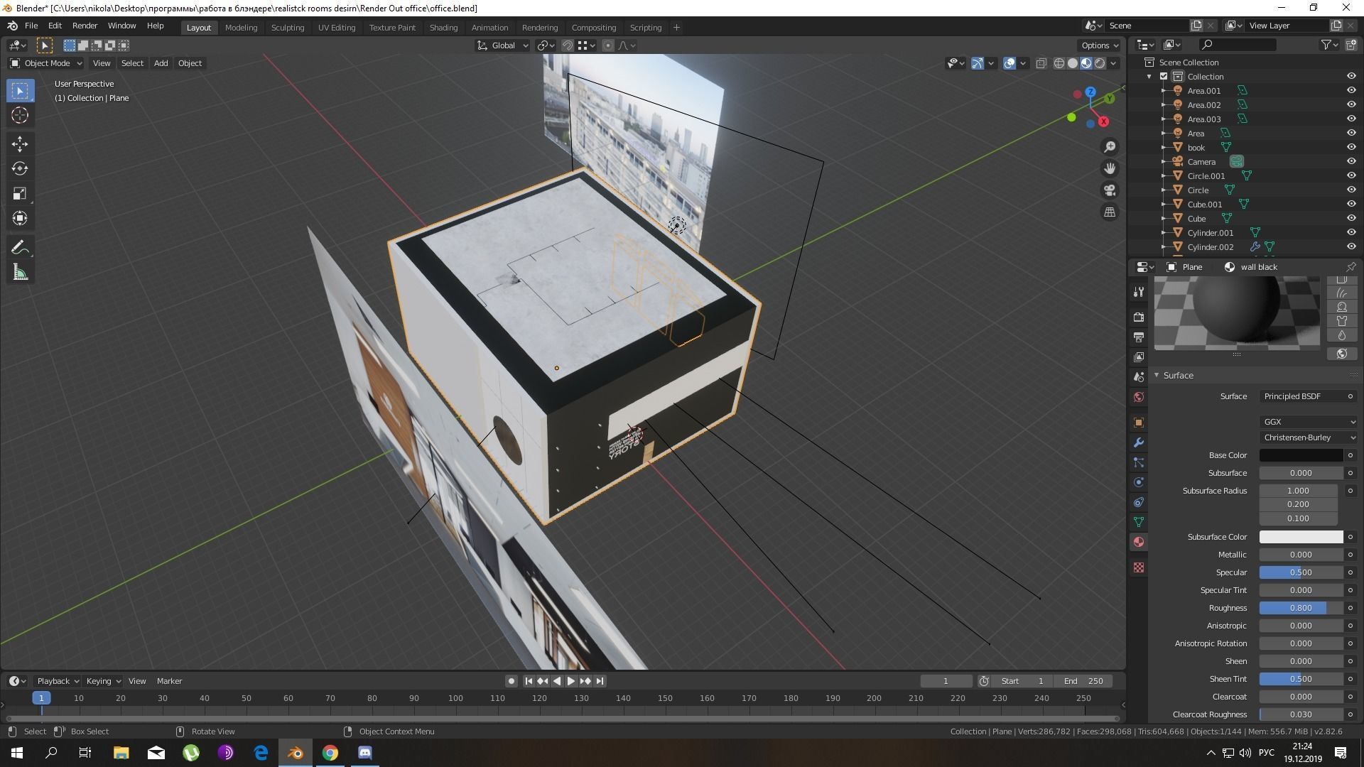Open the Christensen-Burley subsurface method dropdown
This screenshot has width=1364, height=767.
(x=1309, y=437)
